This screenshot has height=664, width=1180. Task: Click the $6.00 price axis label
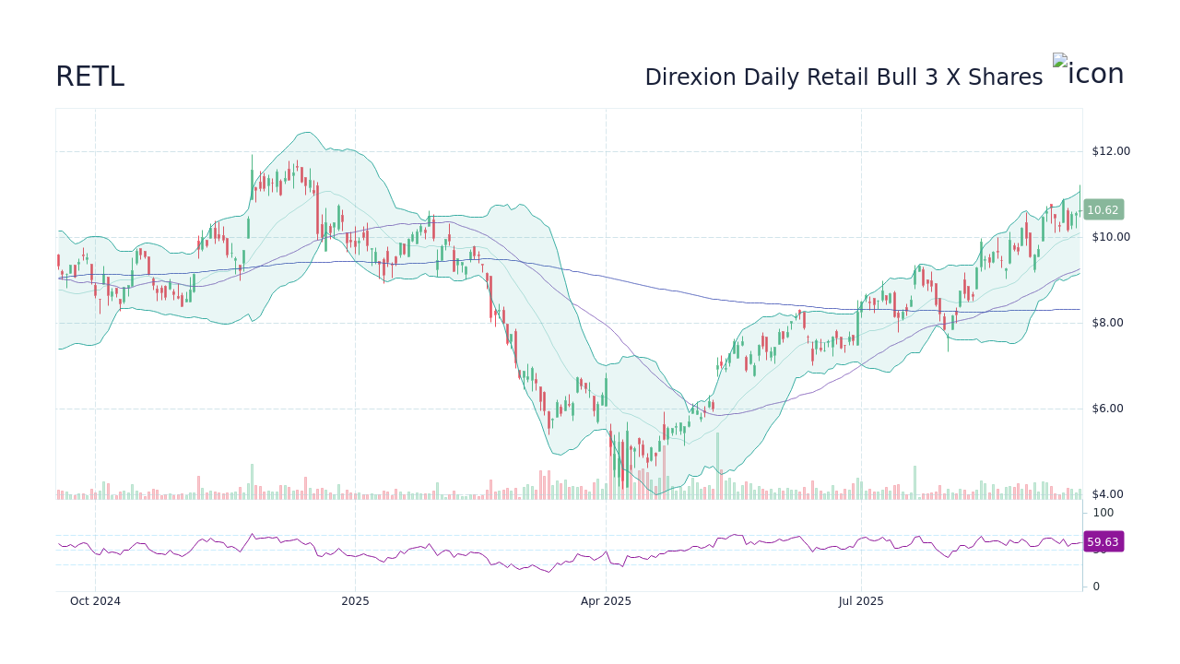1108,409
